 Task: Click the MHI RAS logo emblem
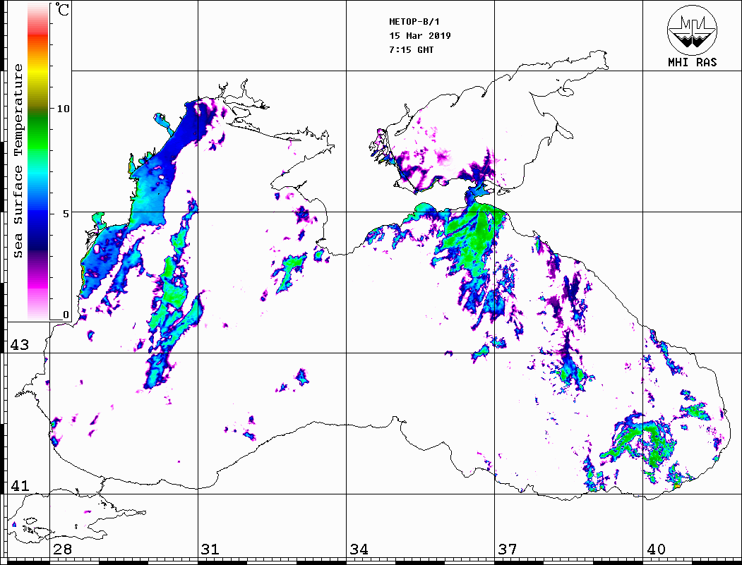tap(692, 30)
